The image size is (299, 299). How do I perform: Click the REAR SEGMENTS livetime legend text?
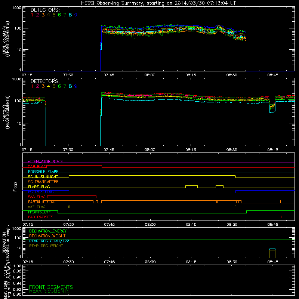click(49, 291)
